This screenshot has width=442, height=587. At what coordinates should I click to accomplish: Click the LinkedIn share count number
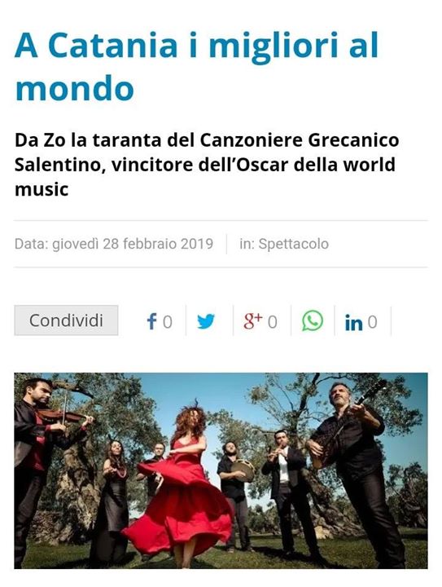(372, 322)
